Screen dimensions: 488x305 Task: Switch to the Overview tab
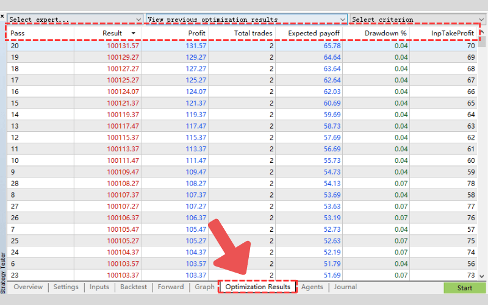coord(28,287)
